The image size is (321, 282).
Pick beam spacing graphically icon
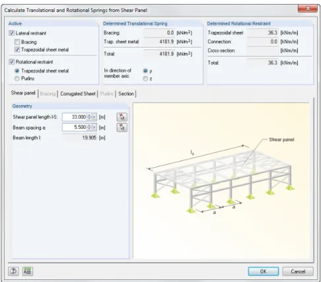[122, 127]
